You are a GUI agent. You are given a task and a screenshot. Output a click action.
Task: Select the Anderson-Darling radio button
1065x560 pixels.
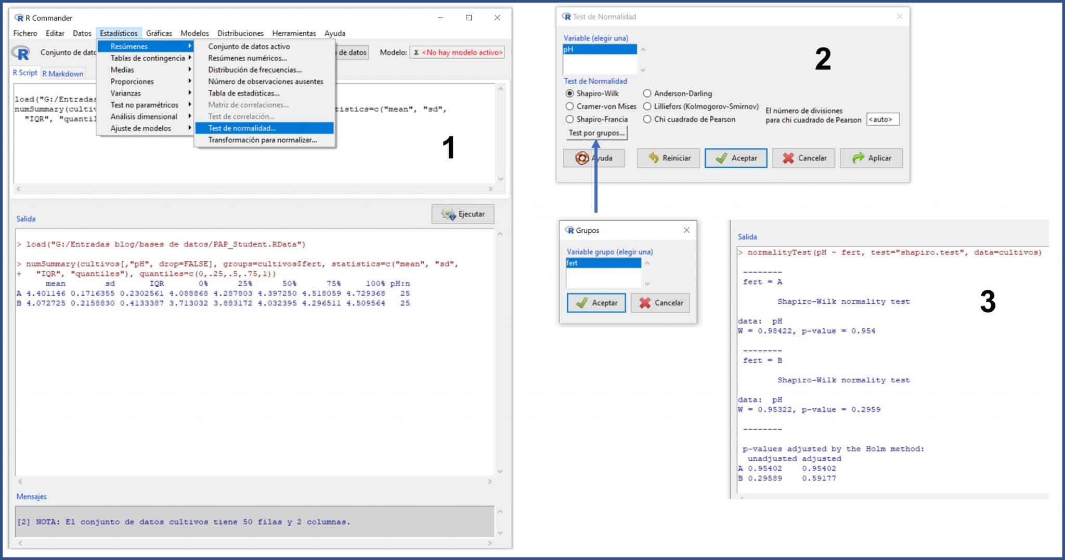647,94
